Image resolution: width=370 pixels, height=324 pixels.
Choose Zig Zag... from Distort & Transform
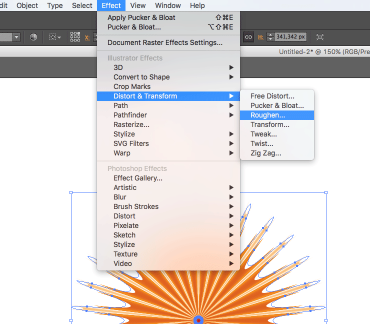pyautogui.click(x=265, y=153)
